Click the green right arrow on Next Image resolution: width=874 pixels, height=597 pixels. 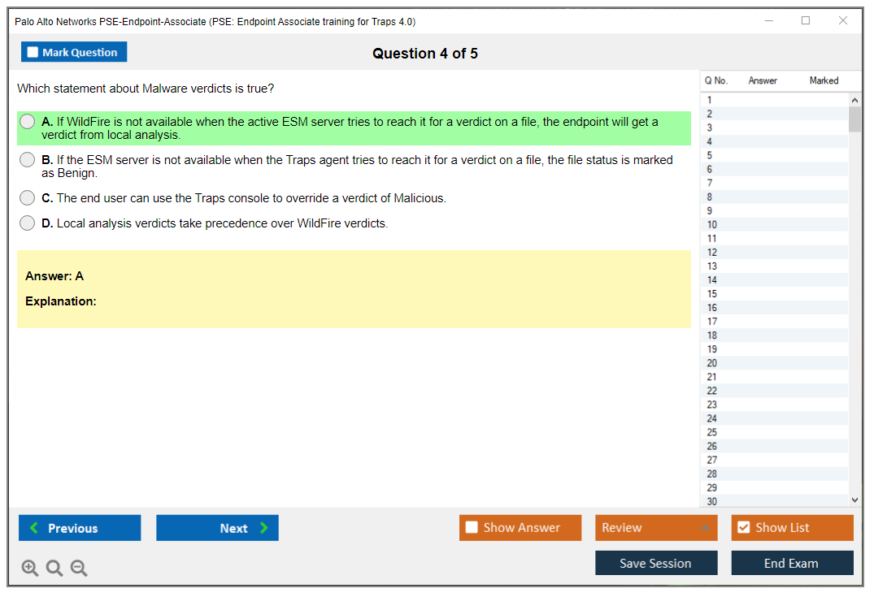264,528
